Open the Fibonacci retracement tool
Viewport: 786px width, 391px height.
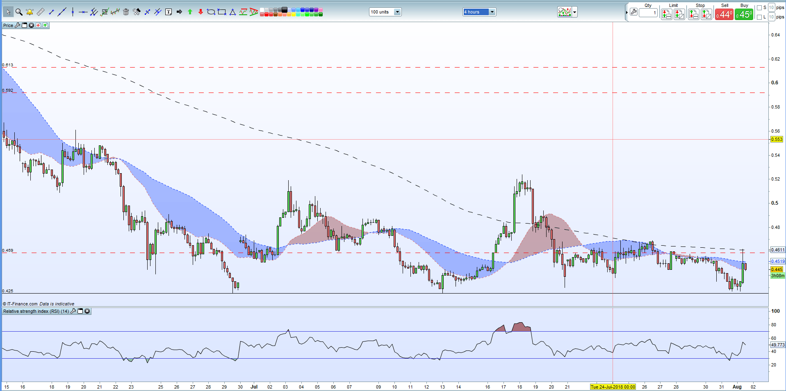click(x=105, y=12)
